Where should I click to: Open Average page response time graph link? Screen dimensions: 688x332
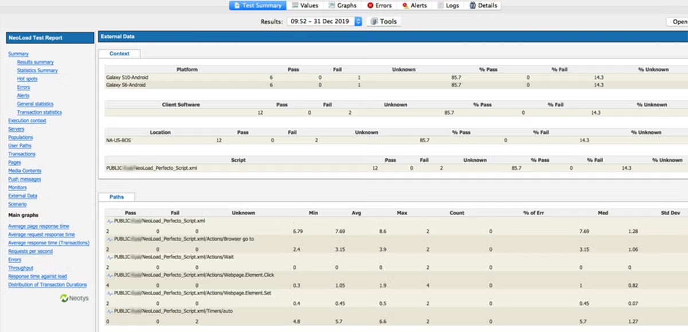[x=38, y=226]
